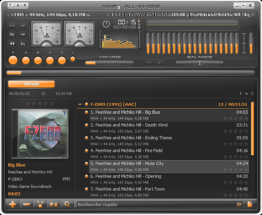Click the folder-tag icon button below A-B
262x215 pixels.
[12, 34]
